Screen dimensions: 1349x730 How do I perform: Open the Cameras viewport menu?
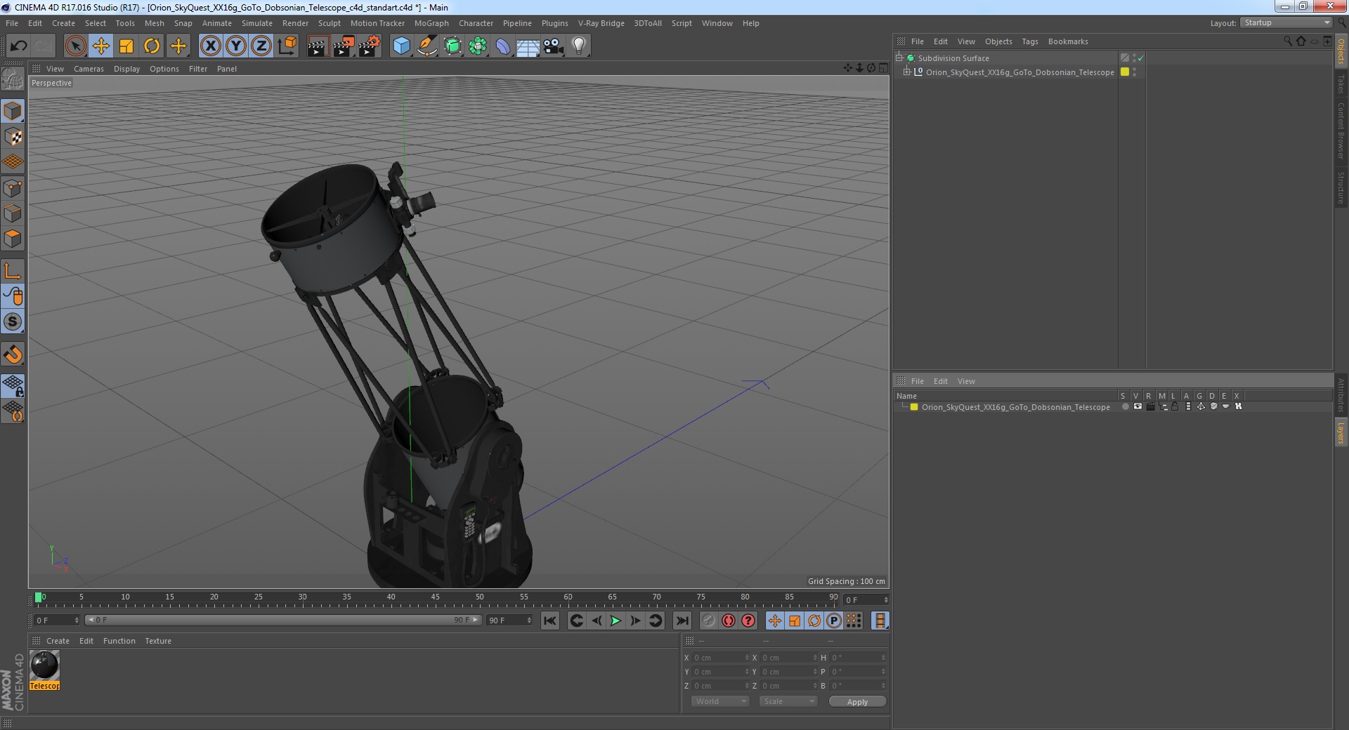click(89, 69)
